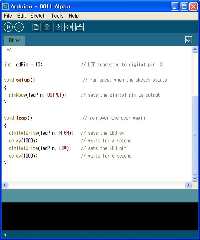Open the File menu
The width and height of the screenshot is (200, 240).
point(8,16)
